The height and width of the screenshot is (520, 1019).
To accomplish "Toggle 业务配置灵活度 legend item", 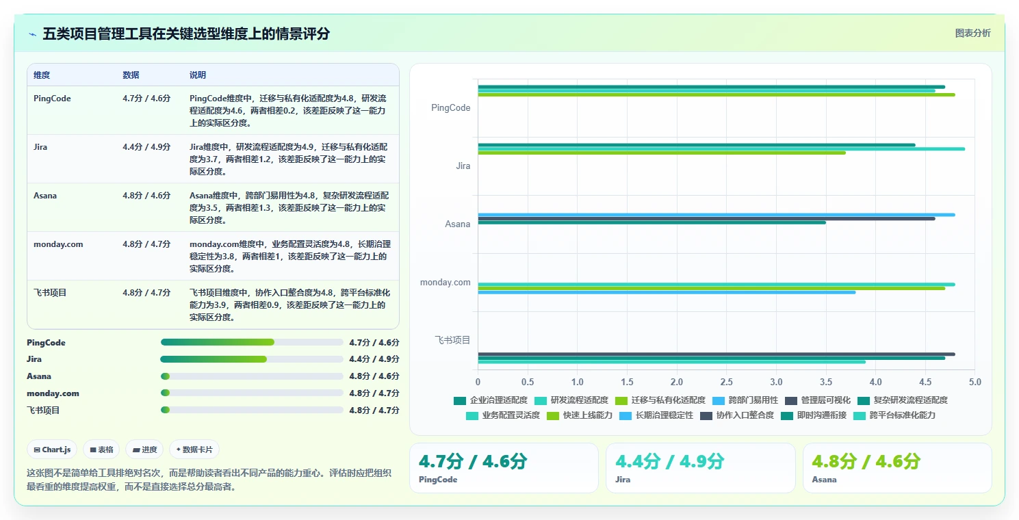I will click(x=503, y=415).
